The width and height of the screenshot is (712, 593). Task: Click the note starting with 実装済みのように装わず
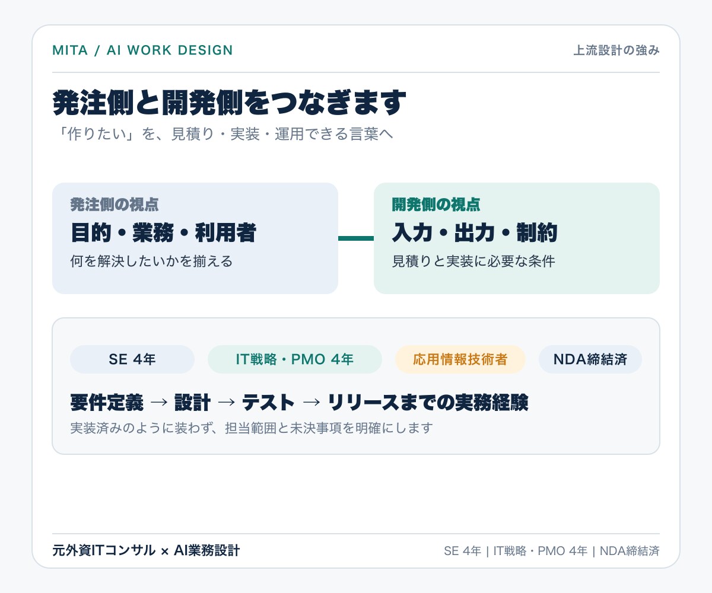pos(252,428)
